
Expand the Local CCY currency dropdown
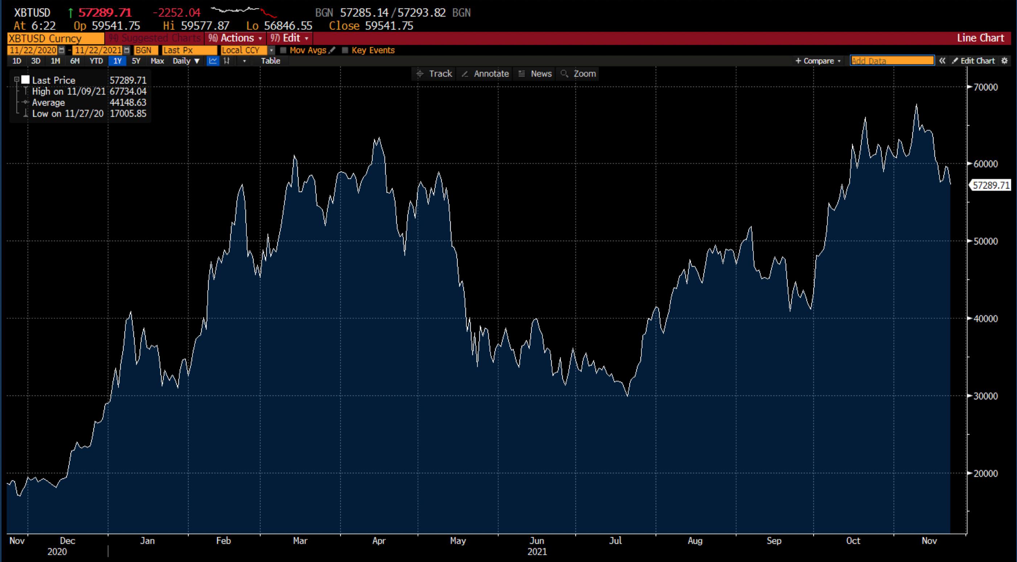pos(271,50)
